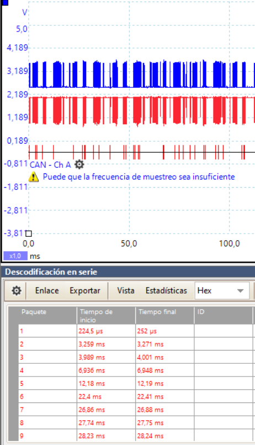Click start time 28,23 ms cell
The height and width of the screenshot is (445, 255).
[107, 436]
